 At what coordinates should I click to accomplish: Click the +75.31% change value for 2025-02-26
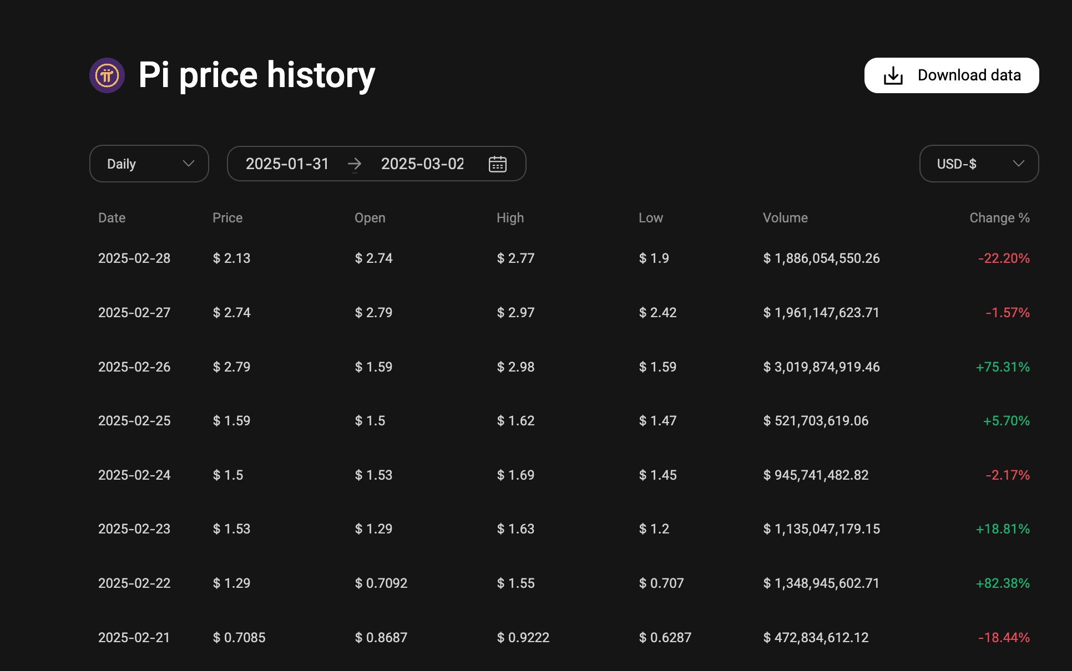(1002, 367)
